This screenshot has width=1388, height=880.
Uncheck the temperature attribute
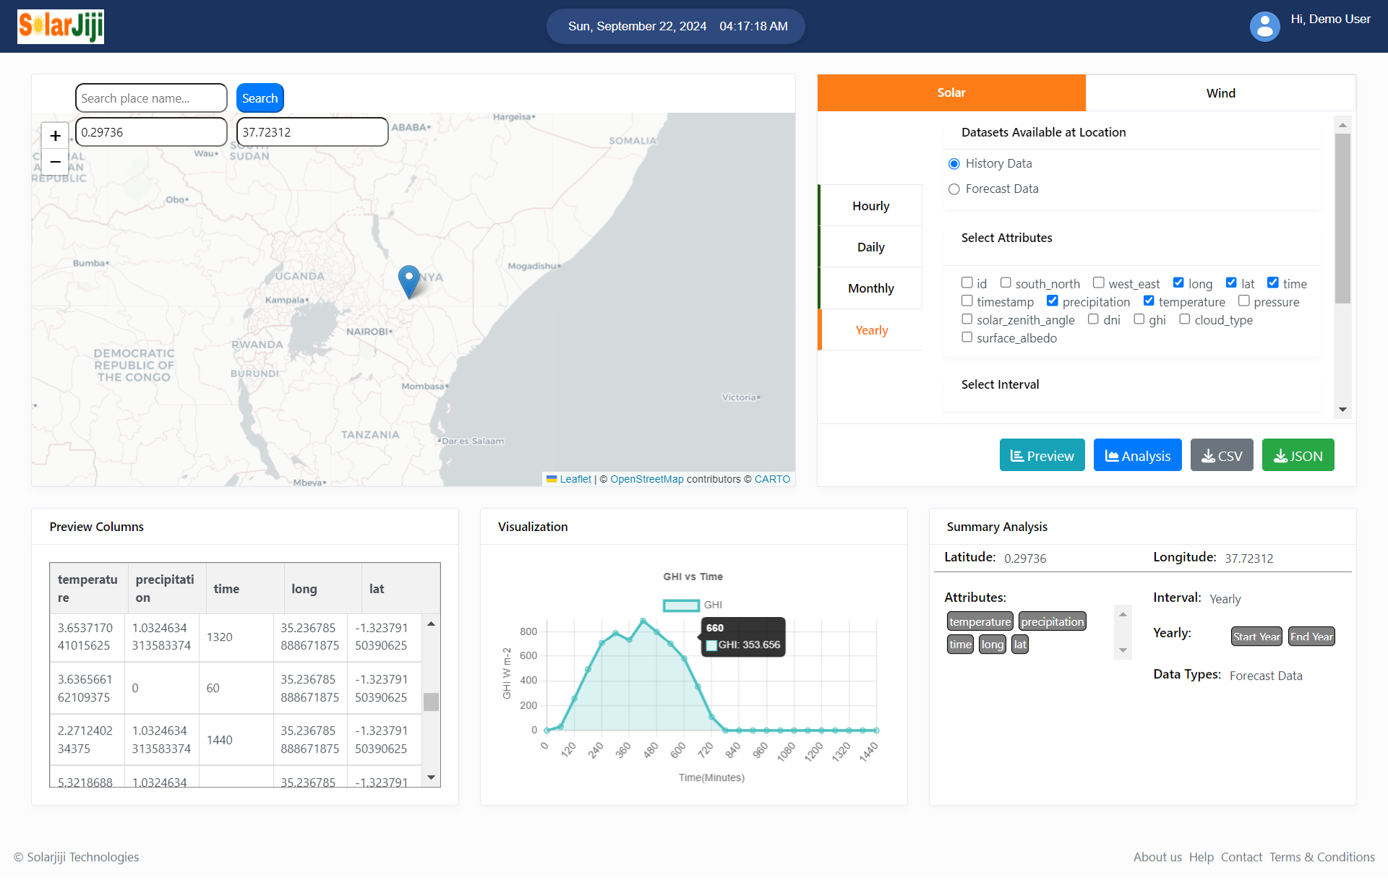pos(1149,301)
